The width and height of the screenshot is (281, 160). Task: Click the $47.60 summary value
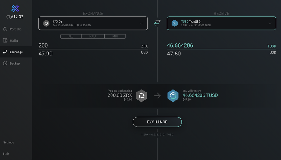click(187, 100)
